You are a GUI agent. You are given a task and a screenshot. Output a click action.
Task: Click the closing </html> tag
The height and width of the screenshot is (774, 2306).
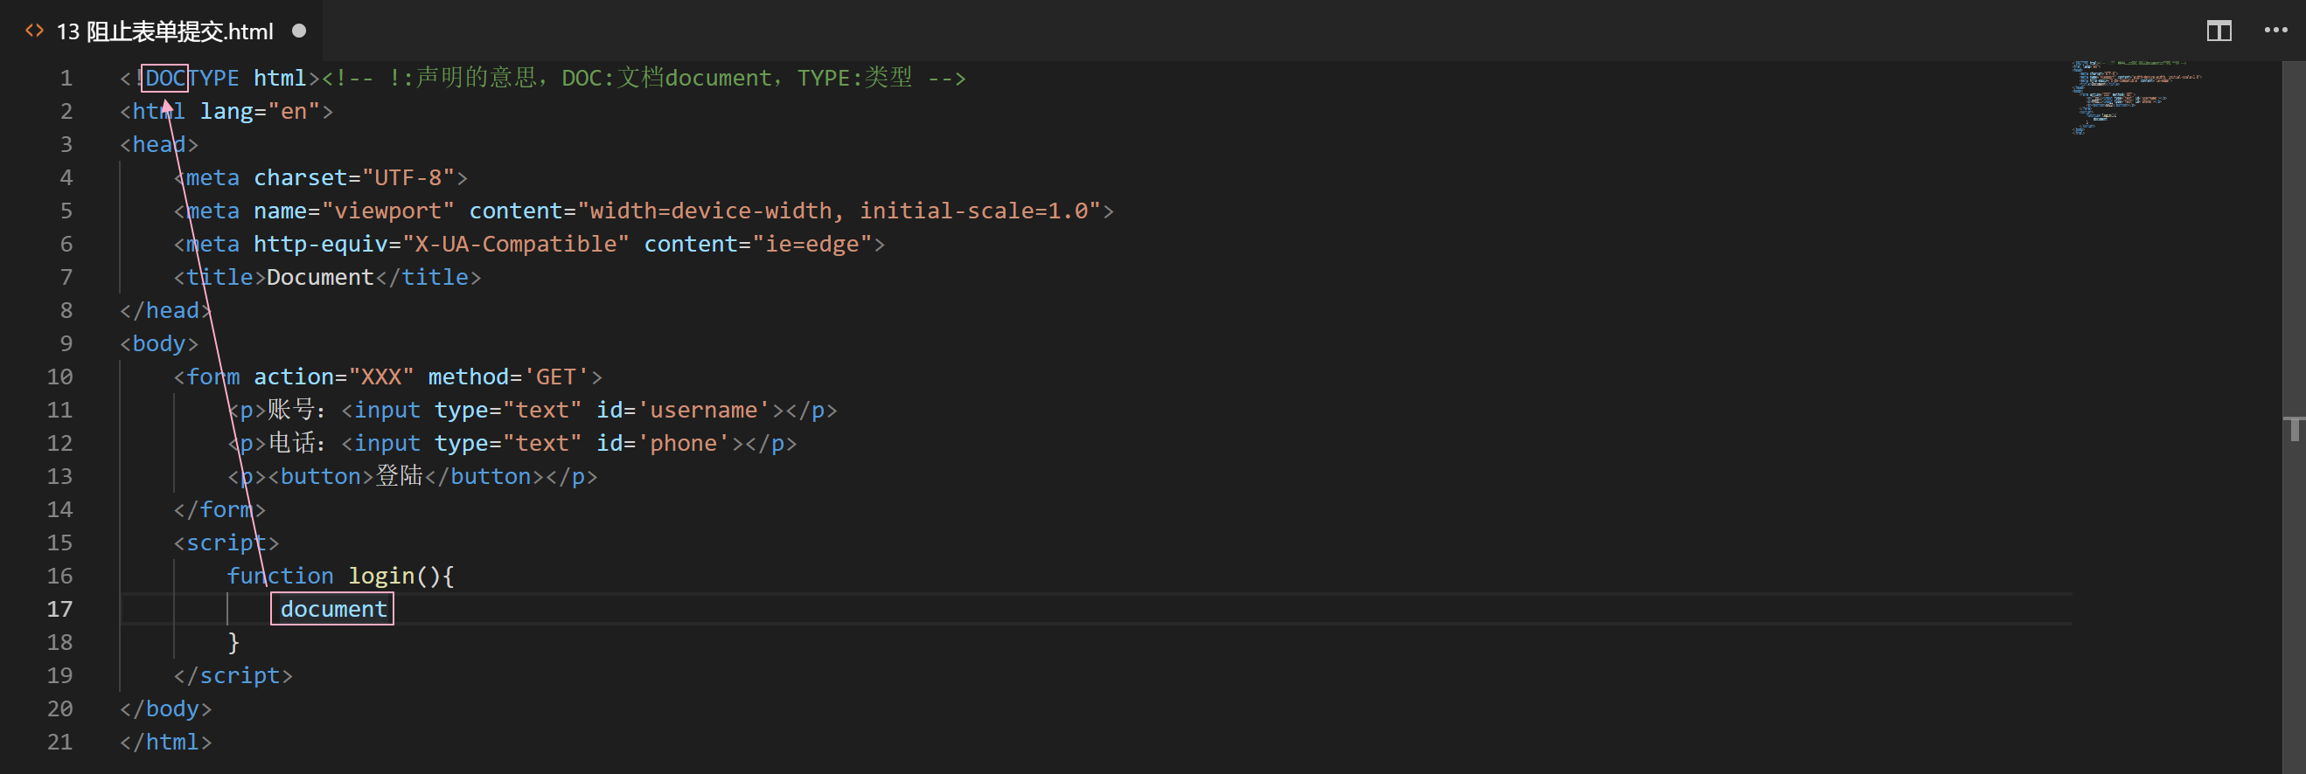pyautogui.click(x=165, y=742)
